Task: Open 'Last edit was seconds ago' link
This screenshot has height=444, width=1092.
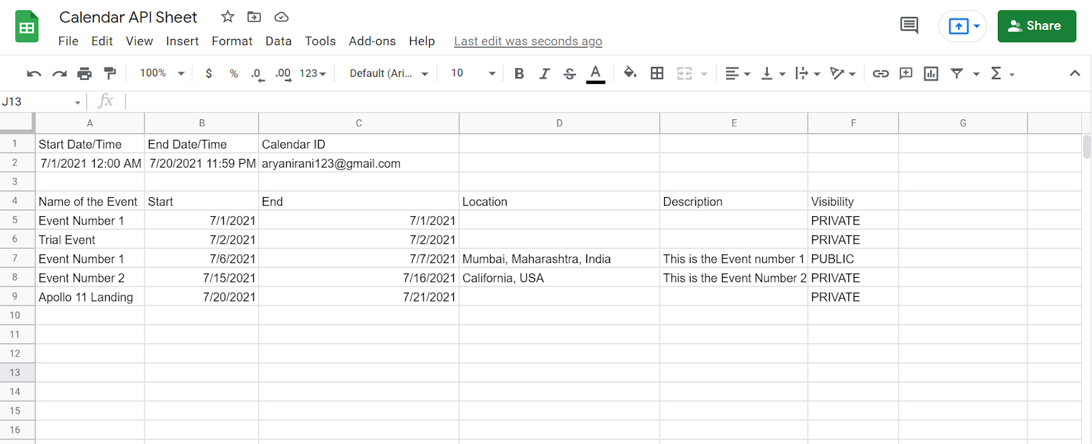Action: tap(528, 41)
